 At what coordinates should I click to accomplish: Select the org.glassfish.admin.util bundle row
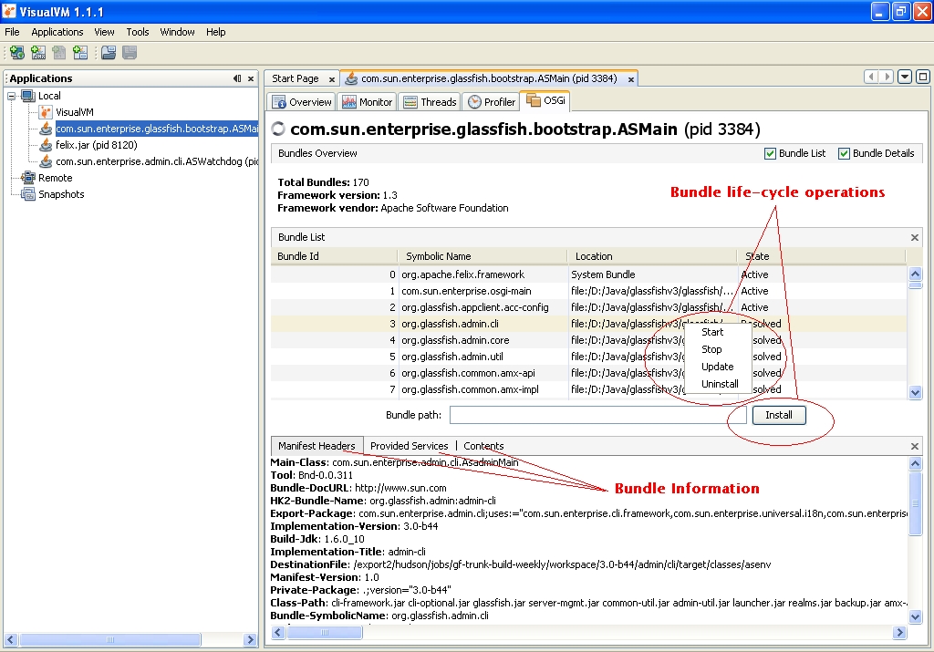(588, 357)
